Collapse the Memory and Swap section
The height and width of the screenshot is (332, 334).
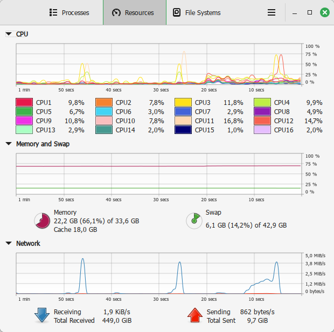9,144
